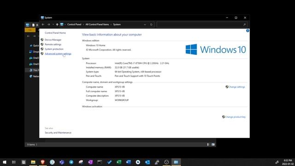Open the recent locations dropdown arrow

coord(53,24)
